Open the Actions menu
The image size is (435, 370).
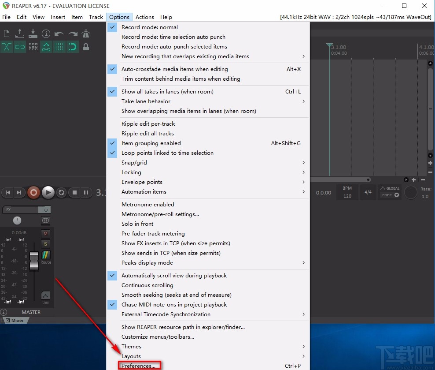pos(144,17)
